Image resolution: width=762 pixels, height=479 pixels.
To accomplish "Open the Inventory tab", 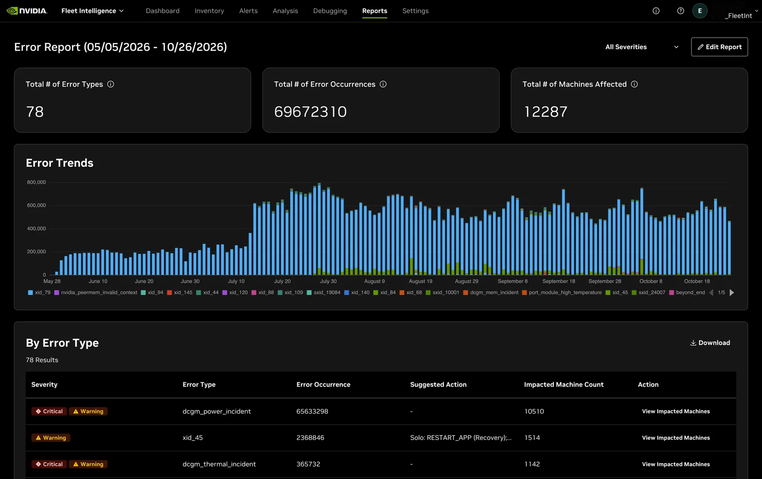I will [x=209, y=11].
